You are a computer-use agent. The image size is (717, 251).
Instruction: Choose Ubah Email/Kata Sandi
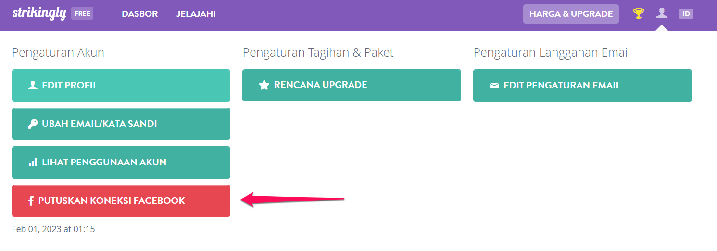(x=121, y=124)
